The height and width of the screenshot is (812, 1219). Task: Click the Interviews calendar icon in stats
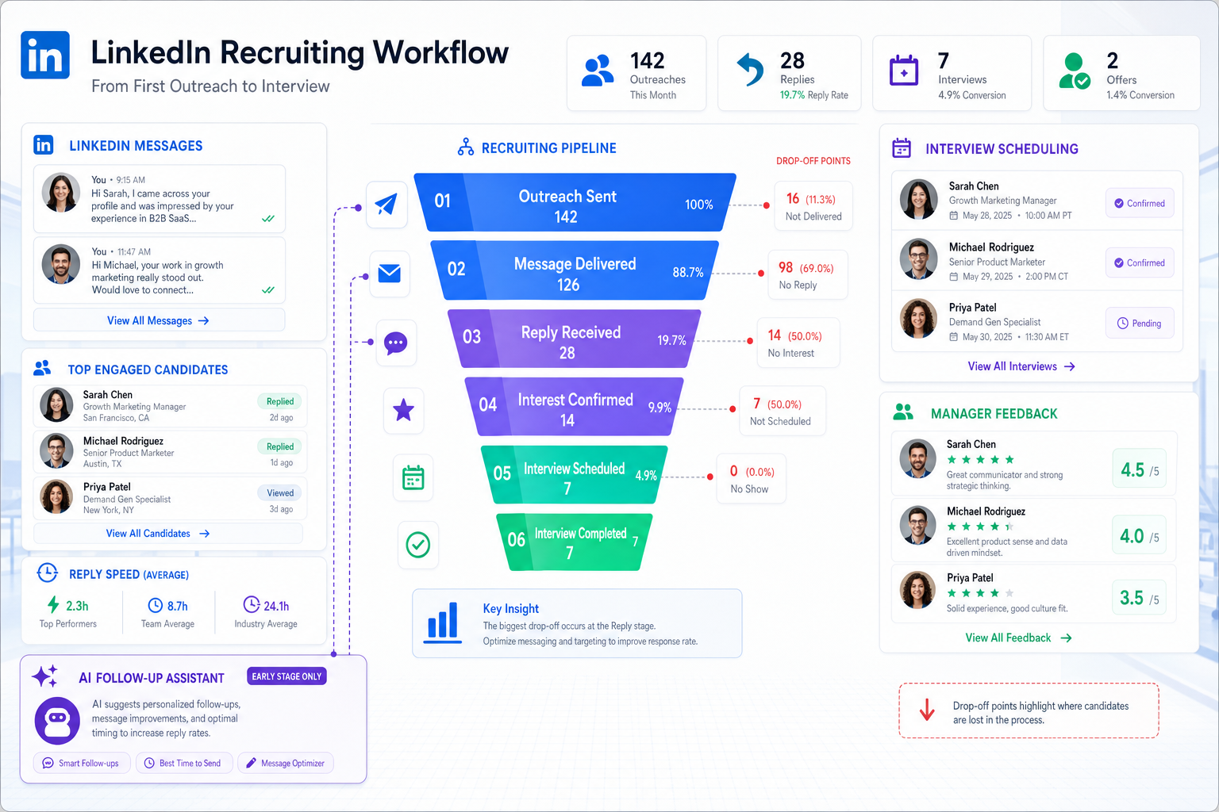(904, 70)
